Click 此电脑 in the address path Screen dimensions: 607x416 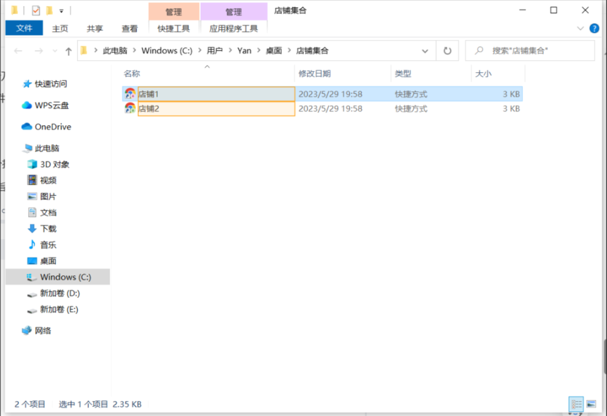[115, 51]
